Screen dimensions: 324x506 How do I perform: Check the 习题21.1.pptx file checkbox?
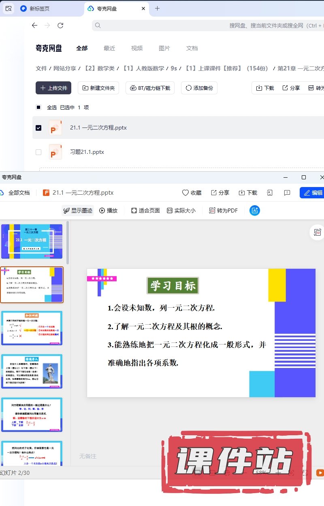click(38, 152)
